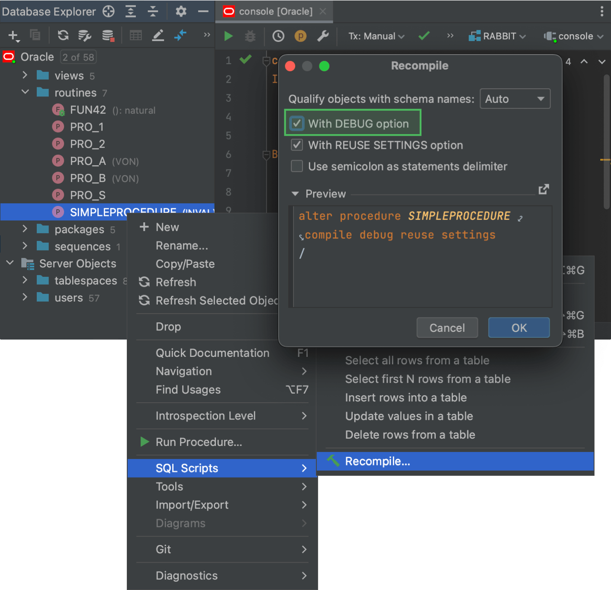Open Database Explorer settings gear icon

click(x=180, y=12)
